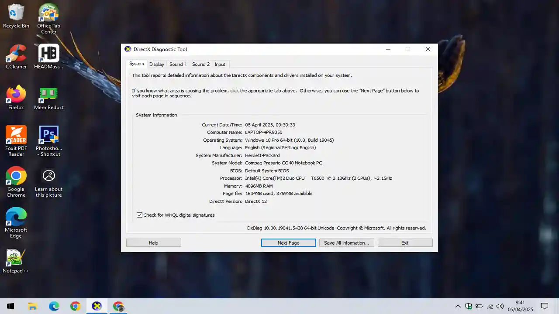
Task: Select the Firefox desktop icon
Action: (x=16, y=97)
